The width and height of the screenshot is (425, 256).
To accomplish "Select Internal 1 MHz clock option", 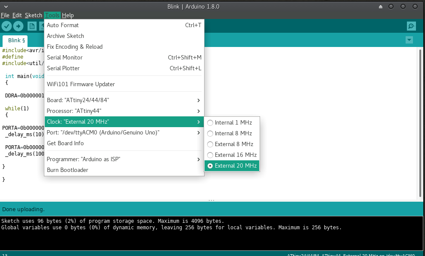I will point(232,122).
